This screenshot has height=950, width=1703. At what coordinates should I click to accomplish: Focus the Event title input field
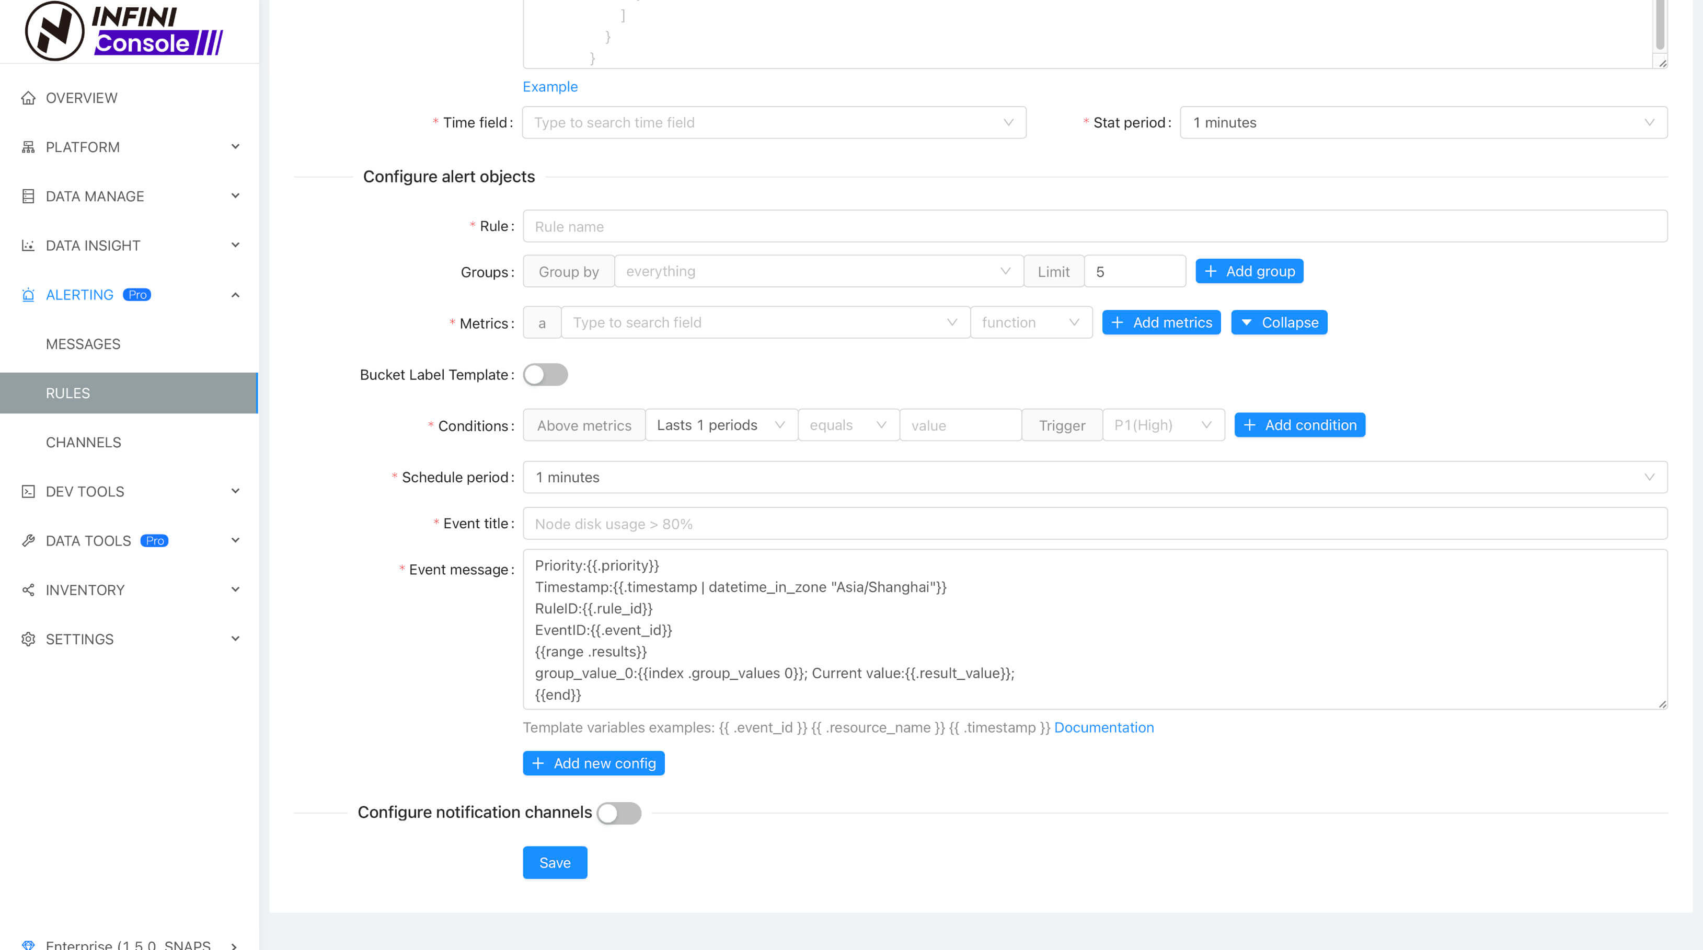[1095, 524]
